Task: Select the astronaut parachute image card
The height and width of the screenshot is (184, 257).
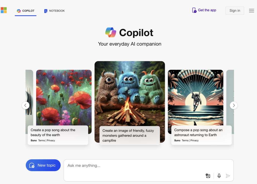Action: 196,102
